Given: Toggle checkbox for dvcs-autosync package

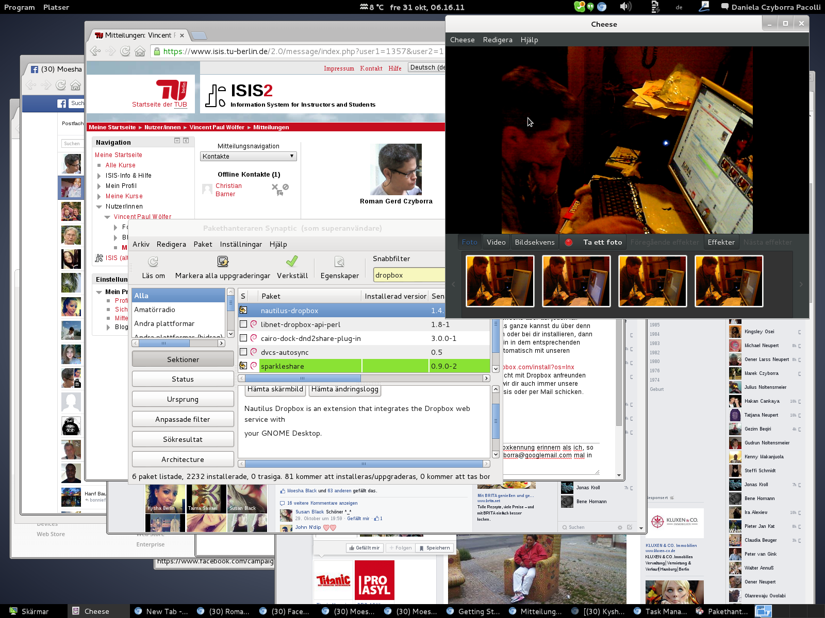Looking at the screenshot, I should pos(243,352).
